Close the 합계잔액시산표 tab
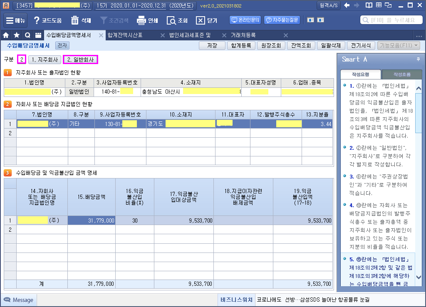This screenshot has height=307, width=426. tap(163, 35)
